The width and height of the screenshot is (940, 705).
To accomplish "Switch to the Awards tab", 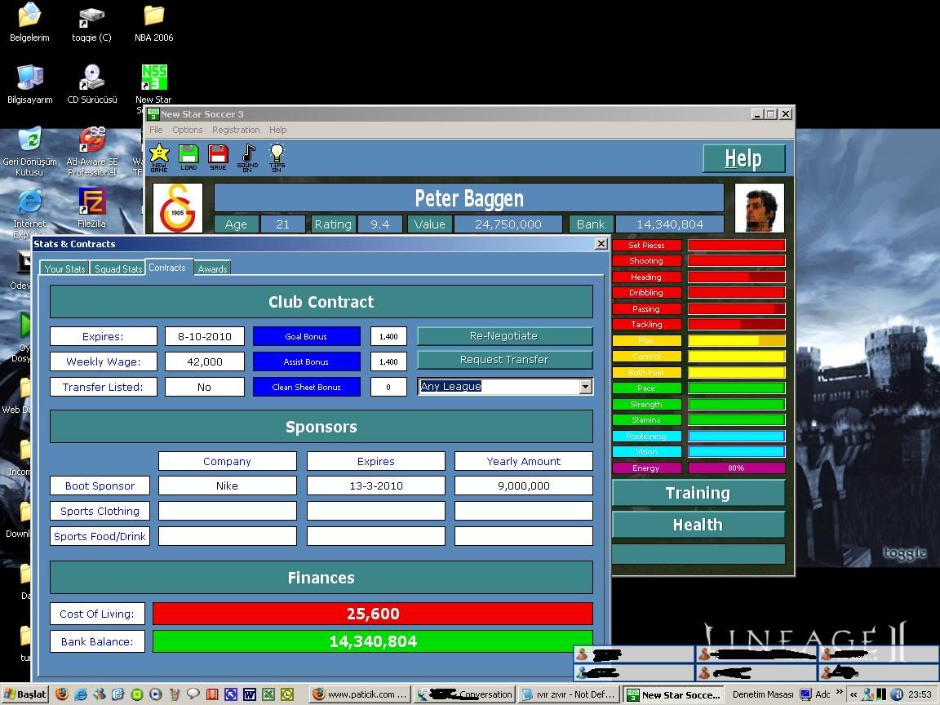I will click(212, 268).
